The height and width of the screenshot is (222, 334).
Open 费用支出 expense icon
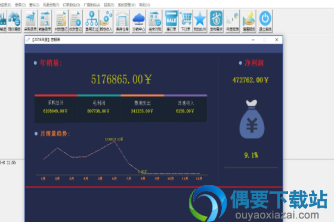[x=92, y=21]
